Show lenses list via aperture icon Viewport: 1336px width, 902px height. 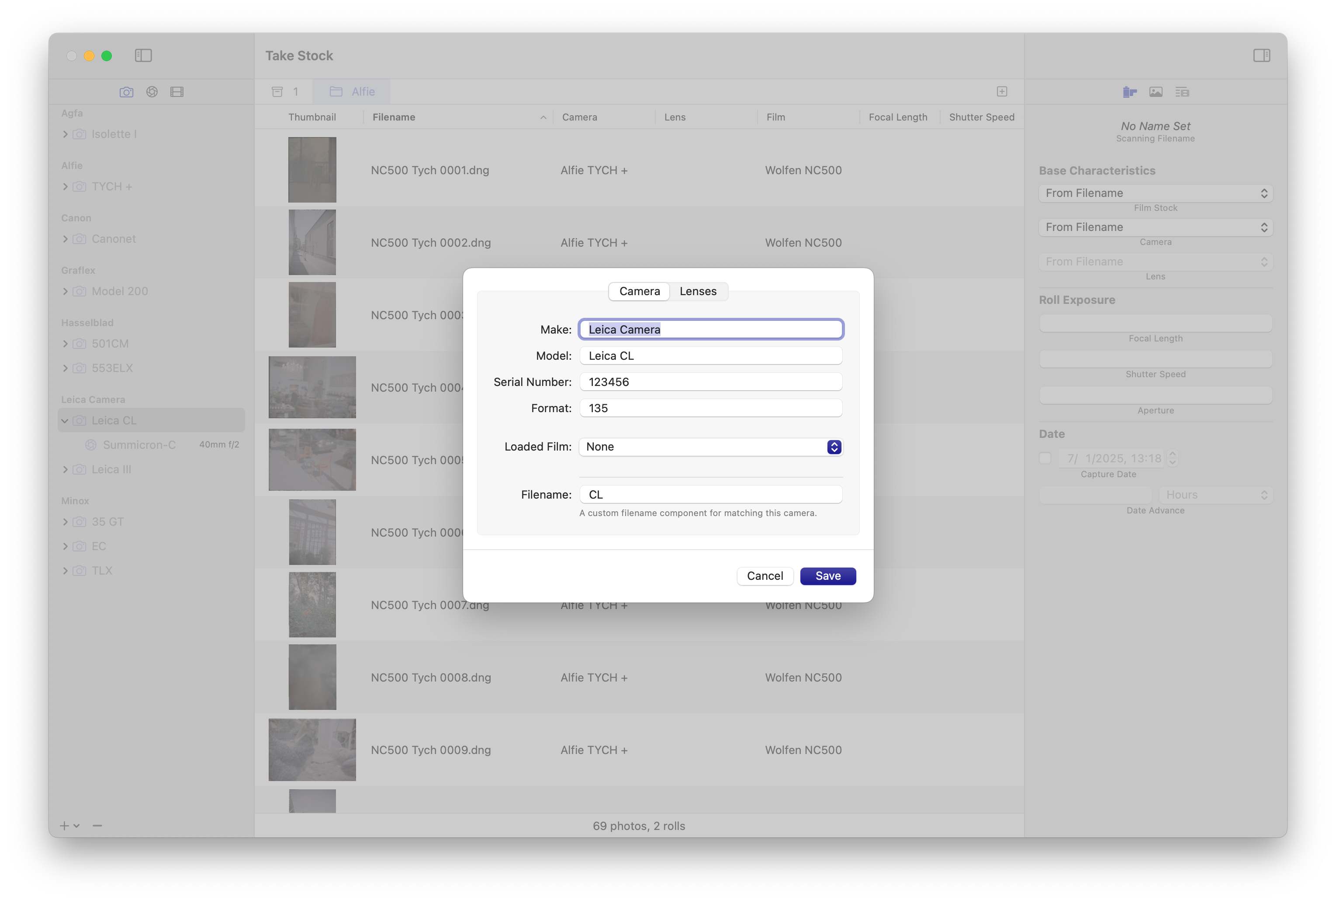point(152,92)
